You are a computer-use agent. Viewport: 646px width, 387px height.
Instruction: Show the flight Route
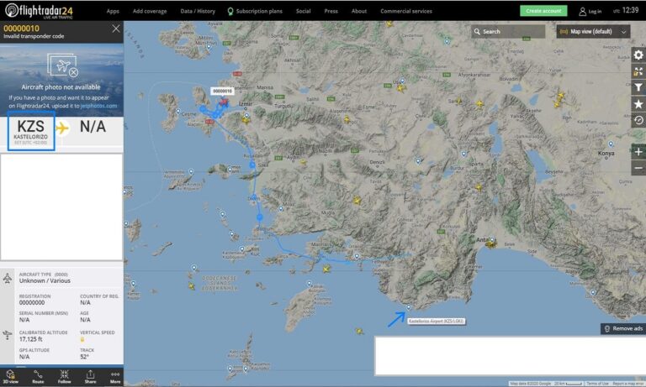pyautogui.click(x=38, y=376)
